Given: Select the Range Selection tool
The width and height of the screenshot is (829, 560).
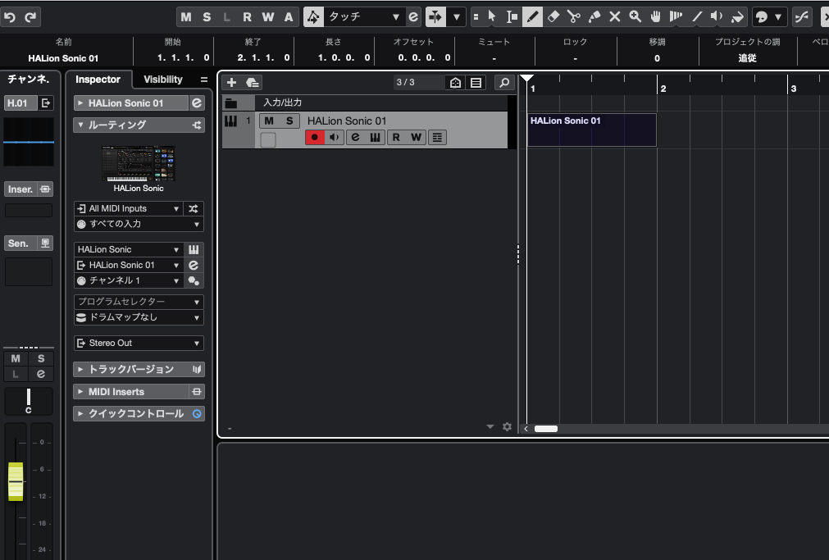Looking at the screenshot, I should point(512,17).
